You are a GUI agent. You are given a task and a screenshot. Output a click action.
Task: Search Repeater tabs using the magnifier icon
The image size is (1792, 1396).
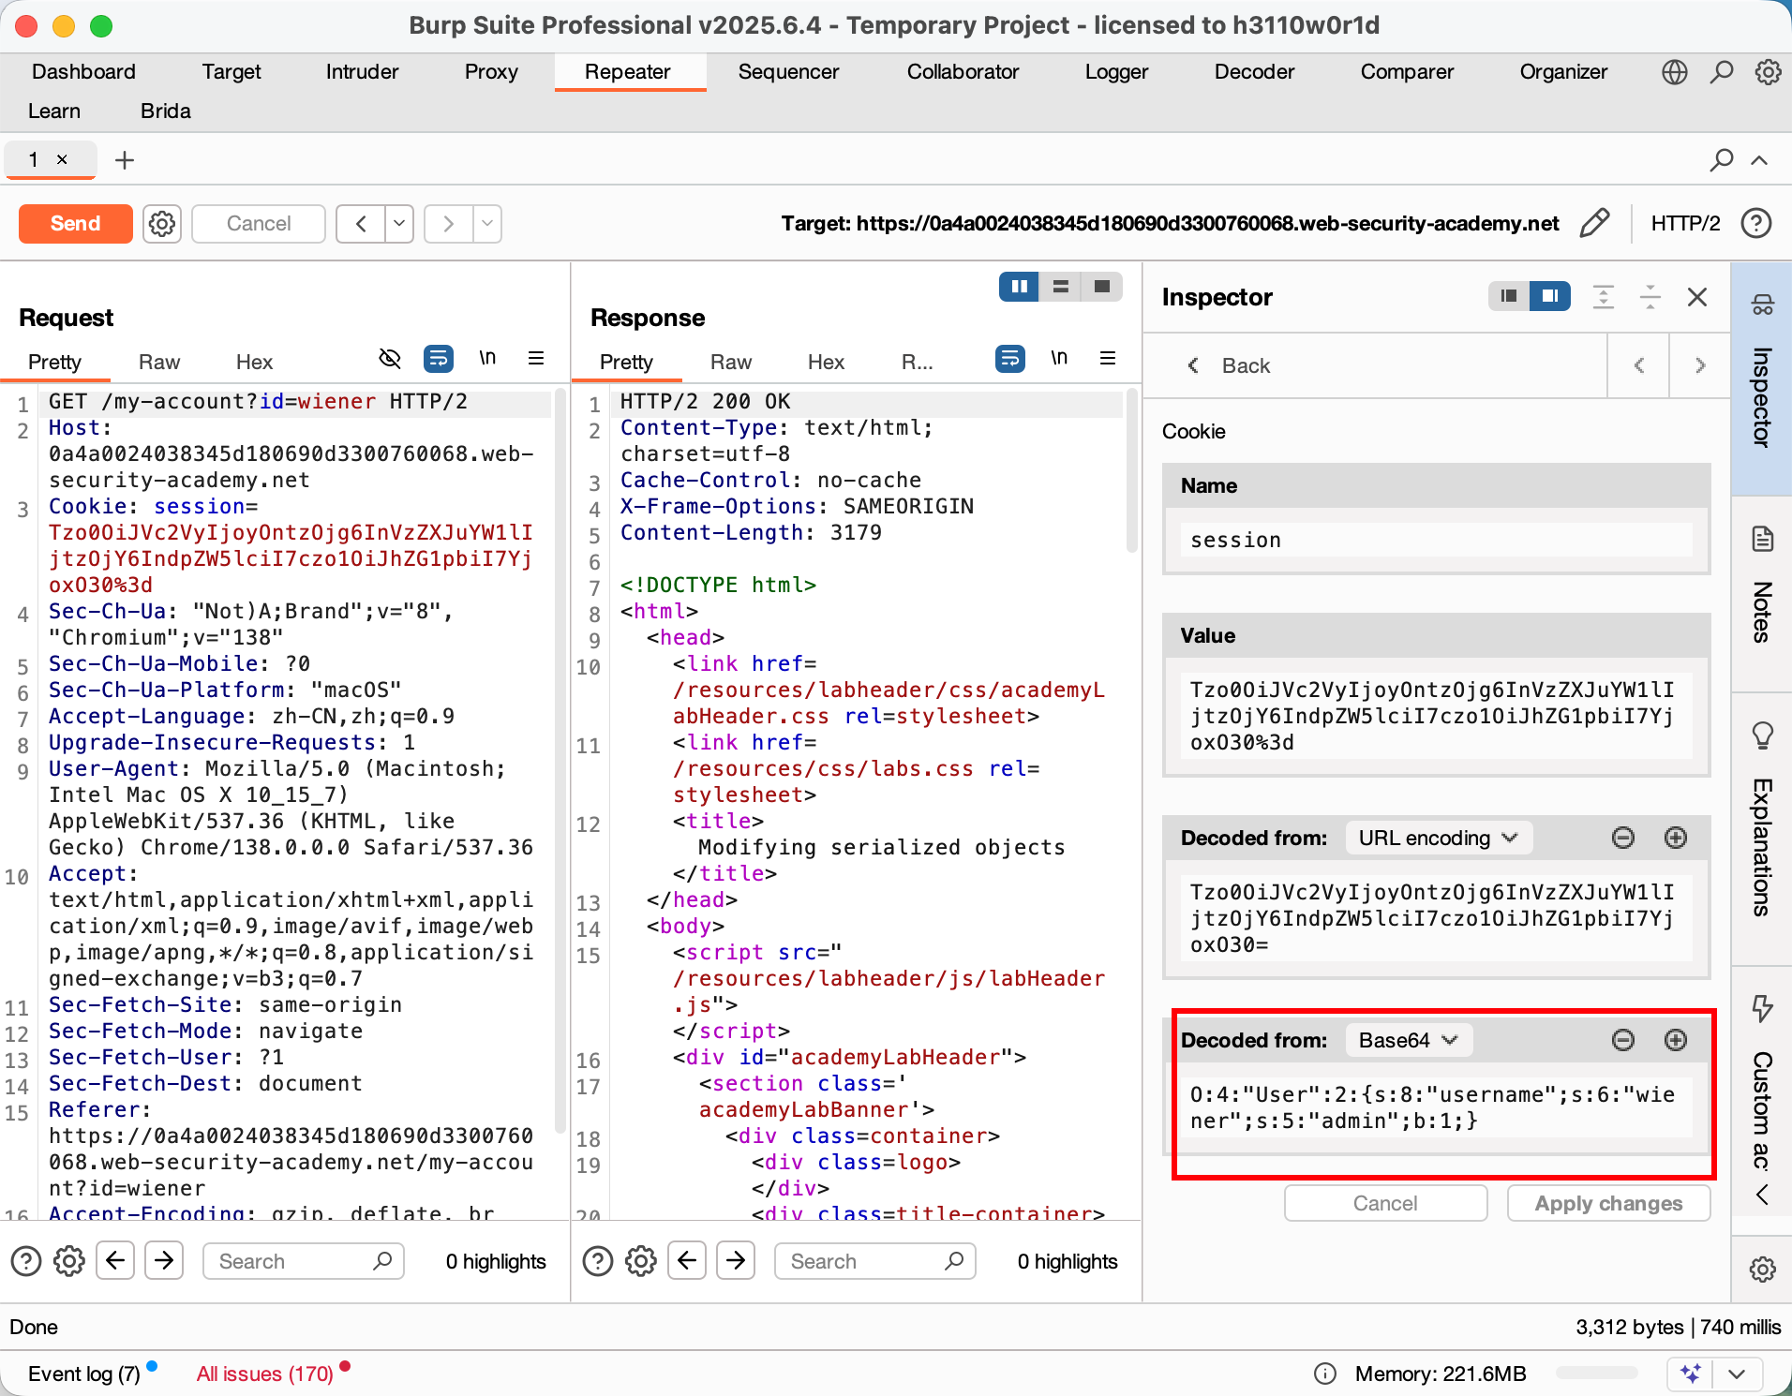1721,160
